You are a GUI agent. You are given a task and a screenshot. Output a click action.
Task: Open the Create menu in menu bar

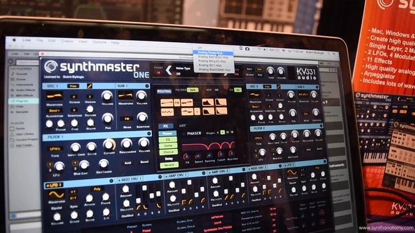67,41
